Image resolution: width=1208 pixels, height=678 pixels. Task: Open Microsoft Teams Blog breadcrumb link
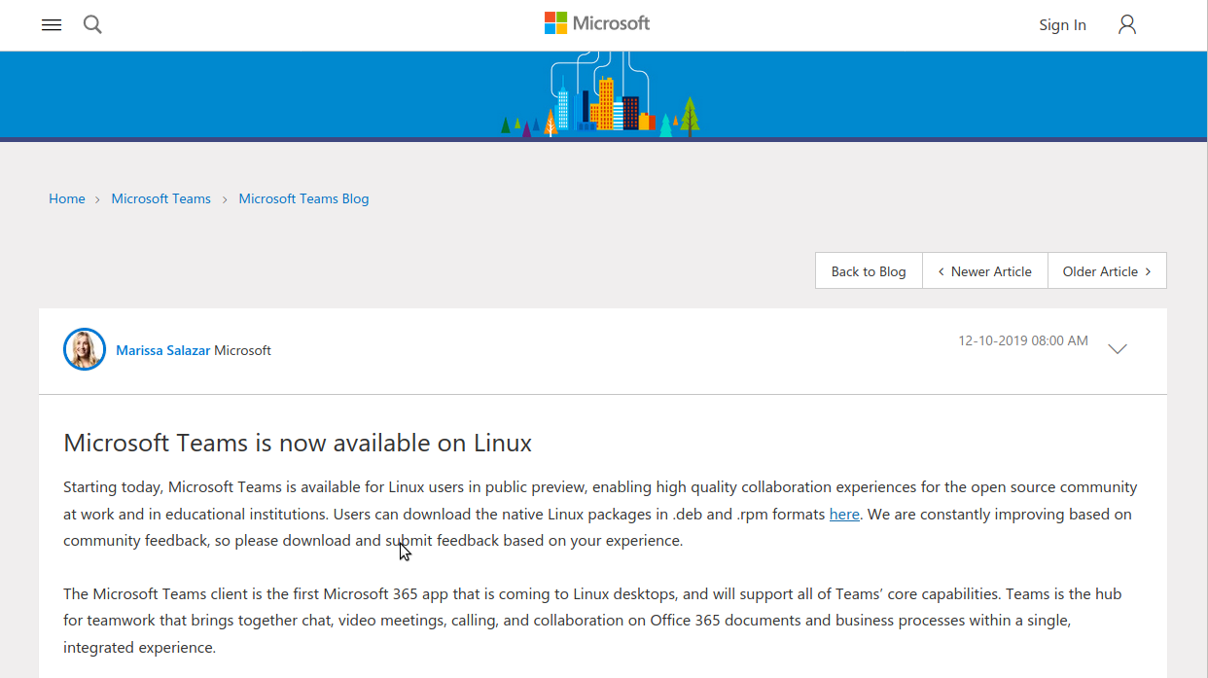303,198
